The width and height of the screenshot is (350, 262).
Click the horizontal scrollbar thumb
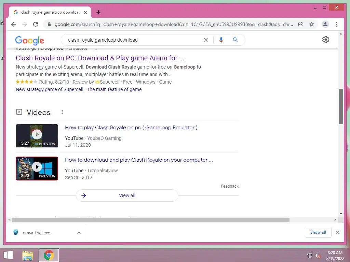click(x=151, y=220)
